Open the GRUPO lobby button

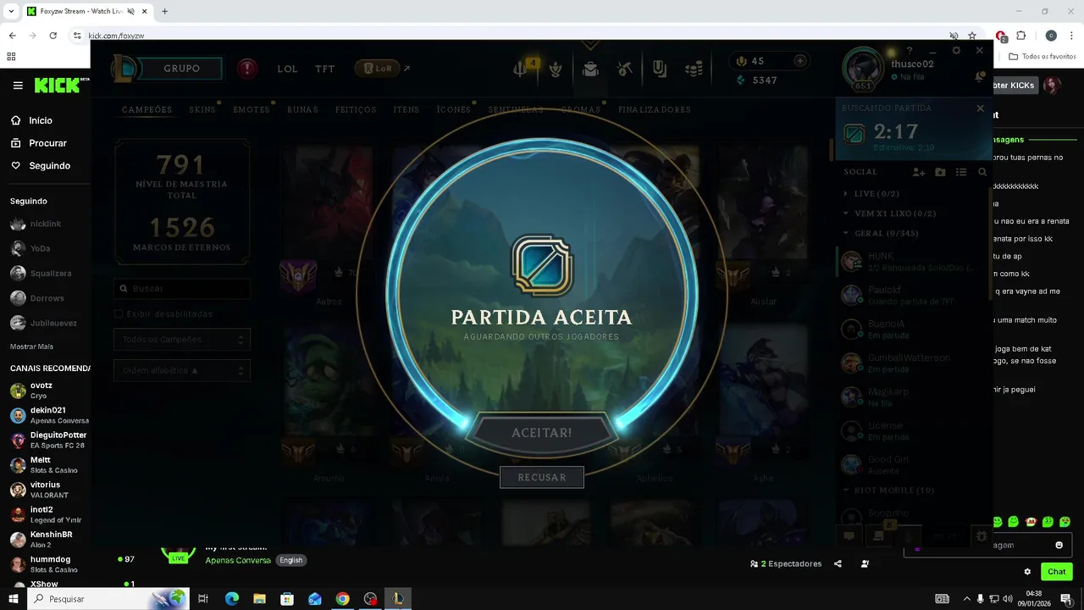[x=182, y=69]
